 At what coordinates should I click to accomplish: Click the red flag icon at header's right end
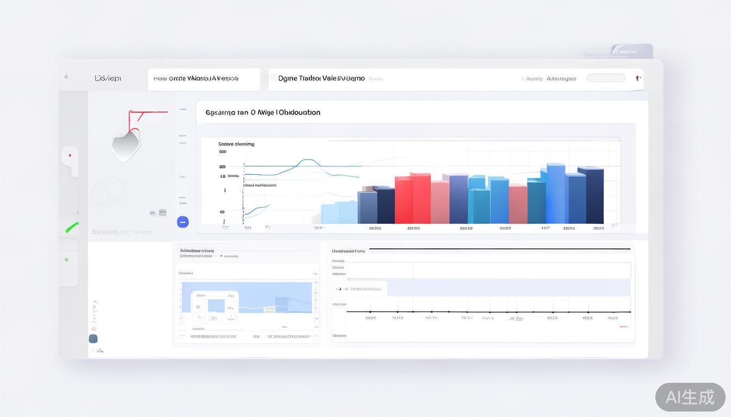pos(639,78)
